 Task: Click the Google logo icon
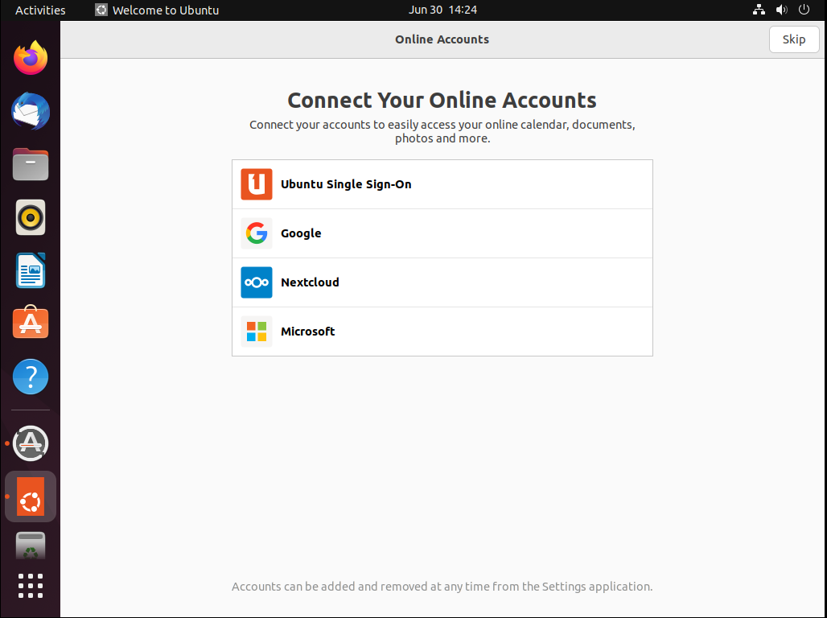pyautogui.click(x=257, y=233)
